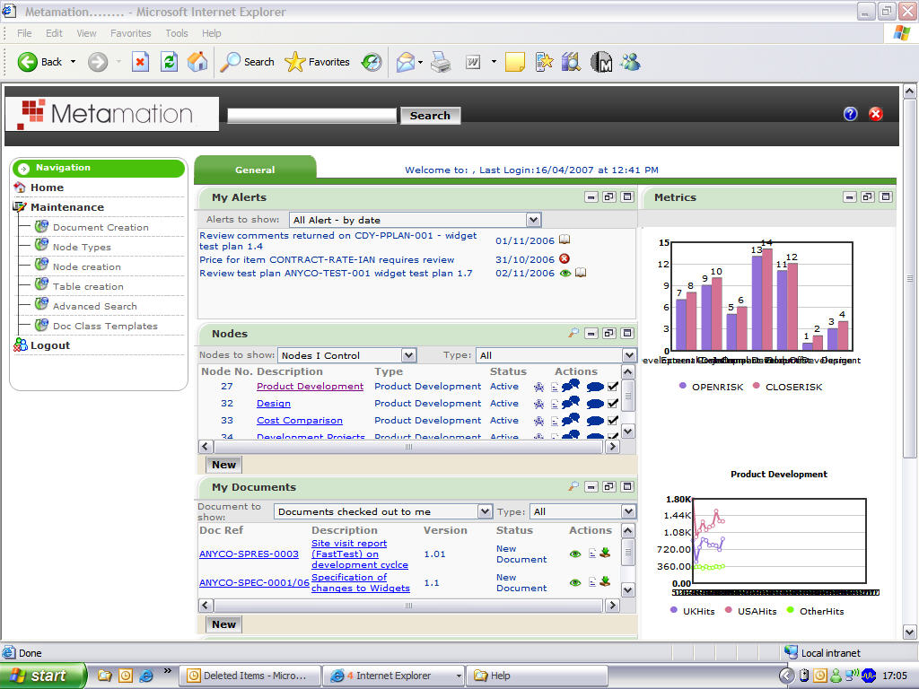Viewport: 919px width, 689px height.
Task: Click the magnifier icon in My Documents header
Action: pos(573,487)
